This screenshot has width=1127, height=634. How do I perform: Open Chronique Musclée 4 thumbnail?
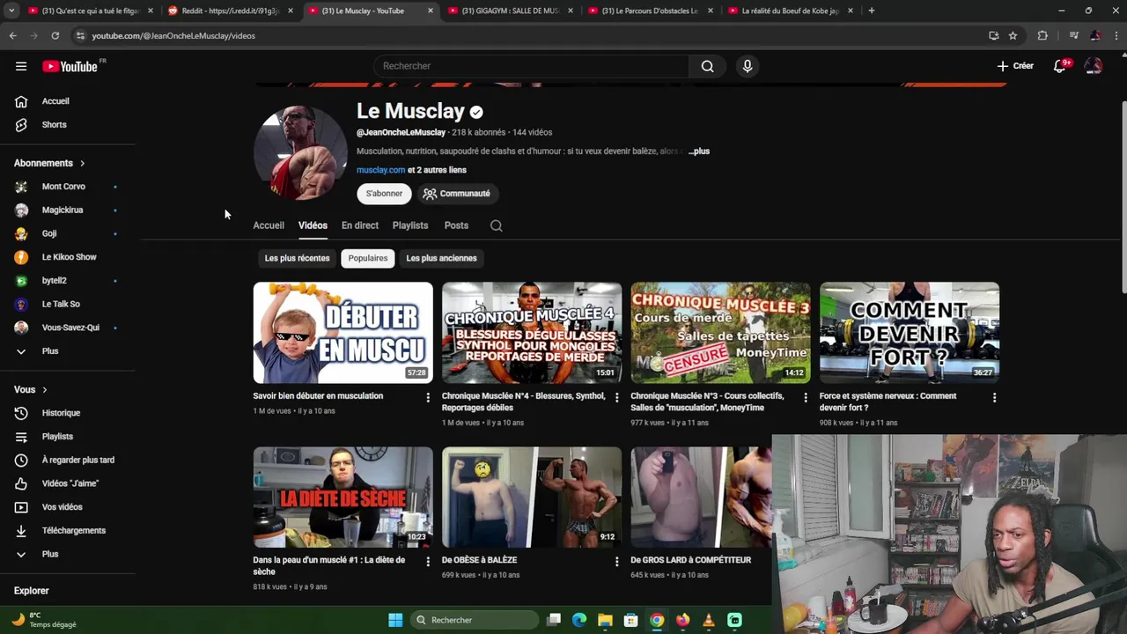[532, 333]
